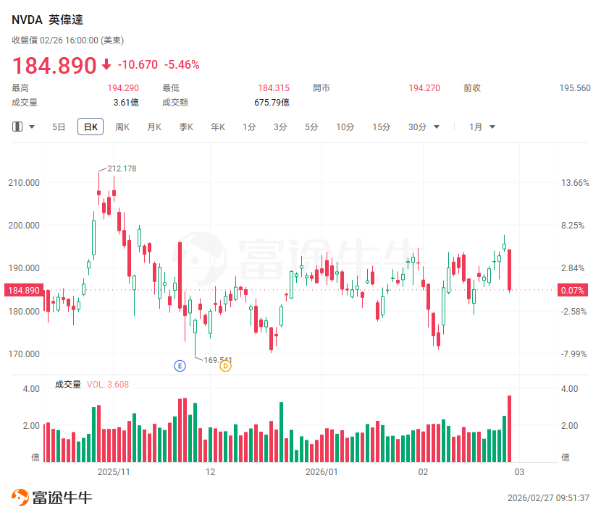Click the orange D dividend event marker
The width and height of the screenshot is (601, 517).
coord(225,366)
